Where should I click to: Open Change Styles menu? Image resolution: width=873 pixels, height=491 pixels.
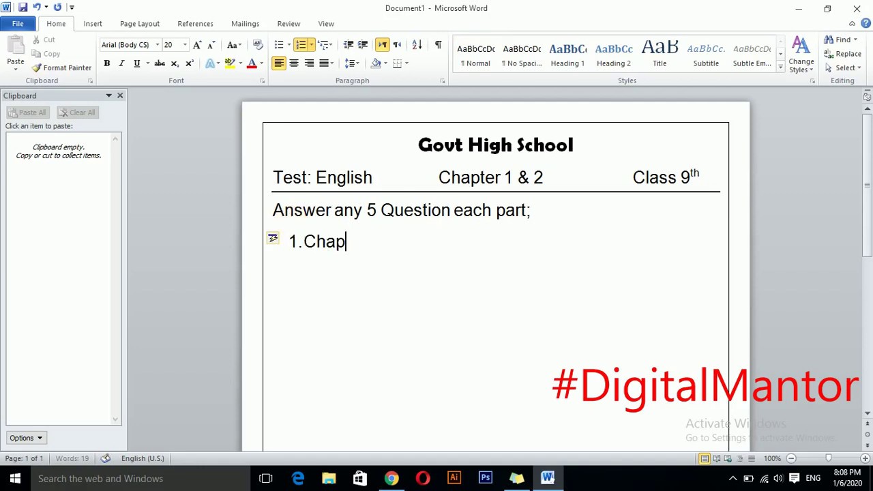[x=801, y=55]
